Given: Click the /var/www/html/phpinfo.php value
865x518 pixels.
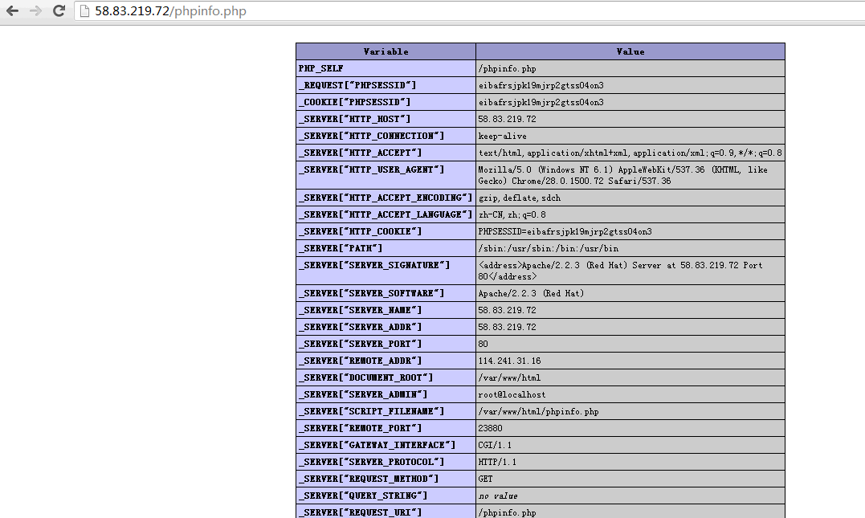Looking at the screenshot, I should pos(538,411).
